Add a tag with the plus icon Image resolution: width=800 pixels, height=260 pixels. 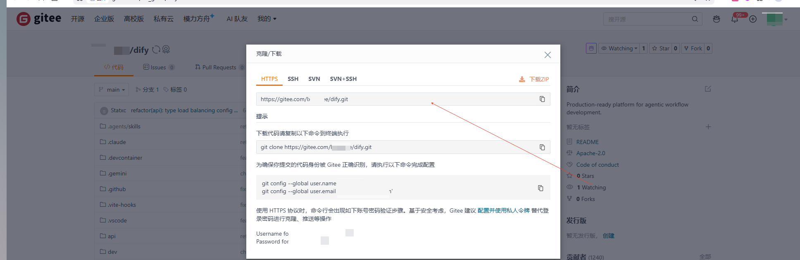[708, 127]
